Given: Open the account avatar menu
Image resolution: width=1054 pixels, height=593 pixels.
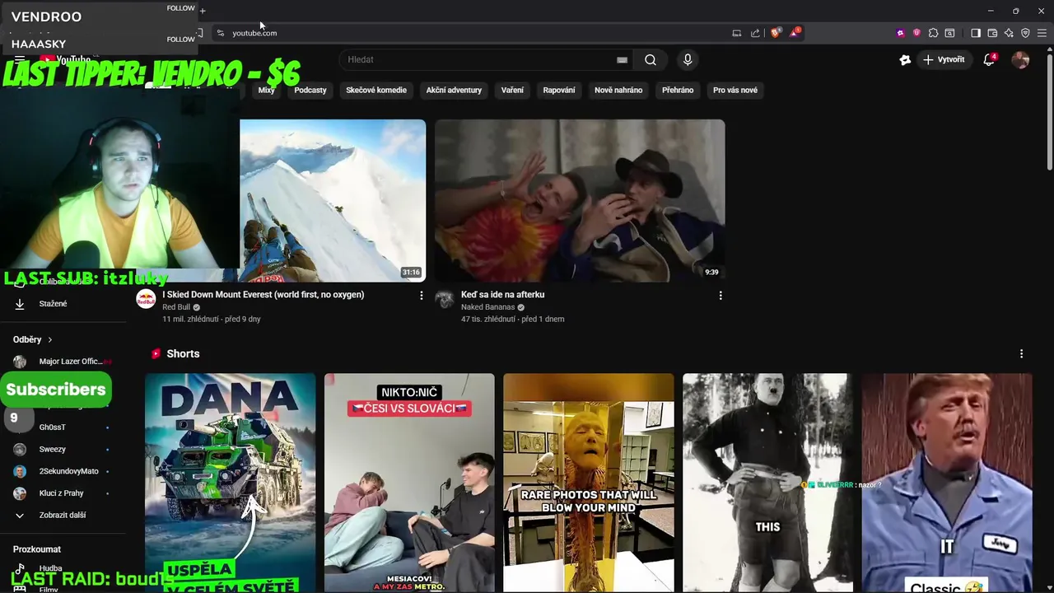Looking at the screenshot, I should (x=1020, y=59).
